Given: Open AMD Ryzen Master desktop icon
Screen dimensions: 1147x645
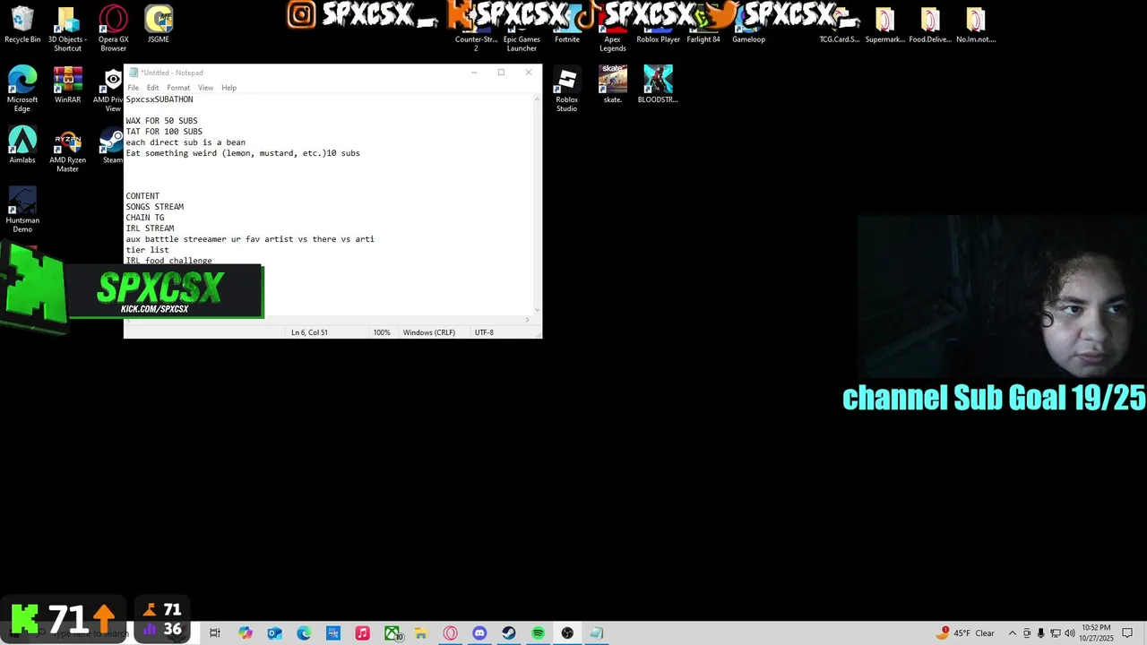Looking at the screenshot, I should (x=67, y=150).
